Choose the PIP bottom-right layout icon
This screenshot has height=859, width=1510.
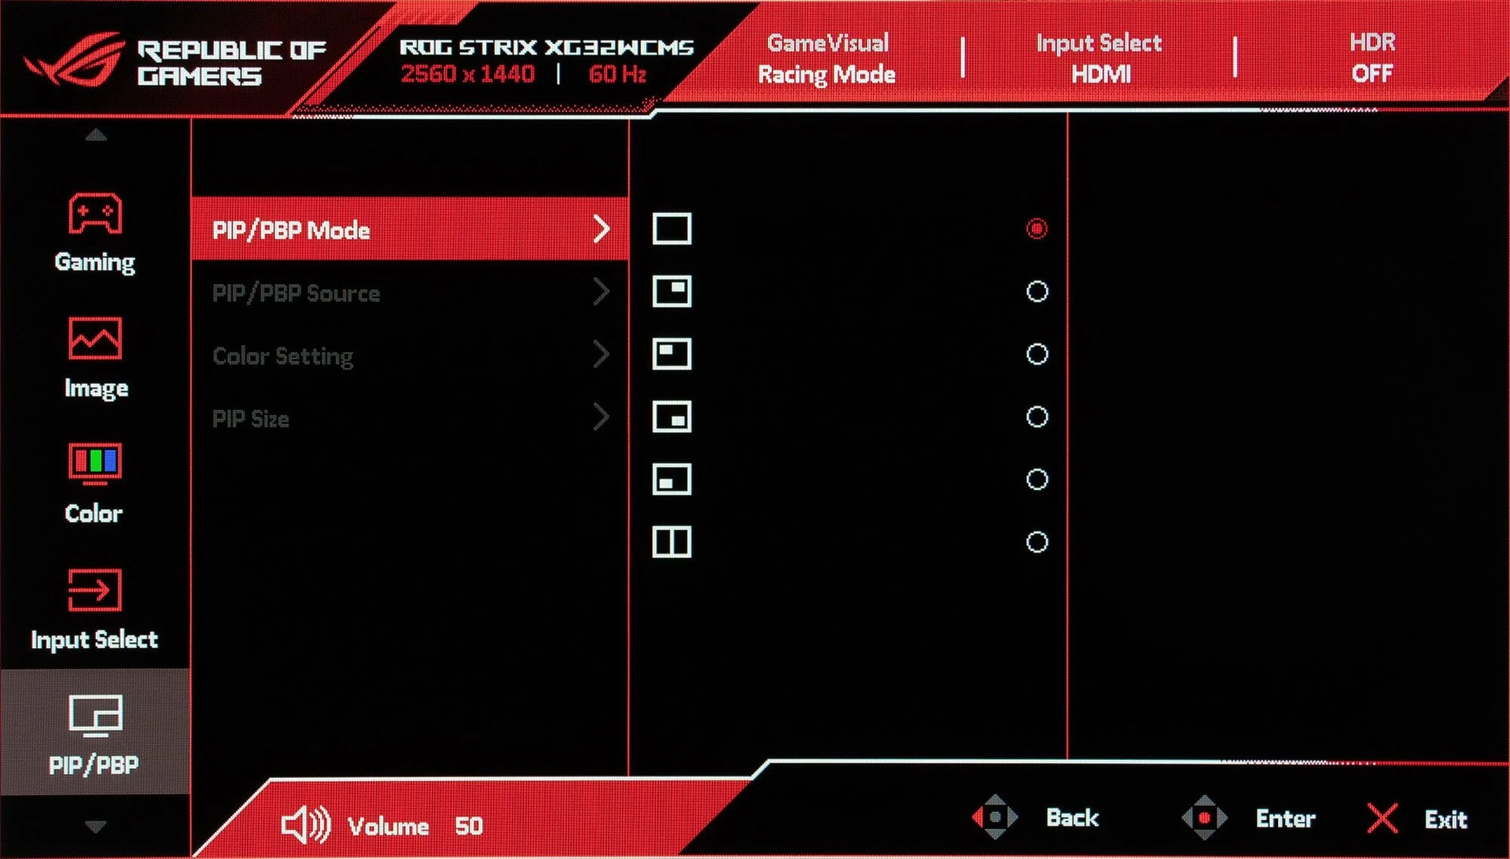coord(672,417)
